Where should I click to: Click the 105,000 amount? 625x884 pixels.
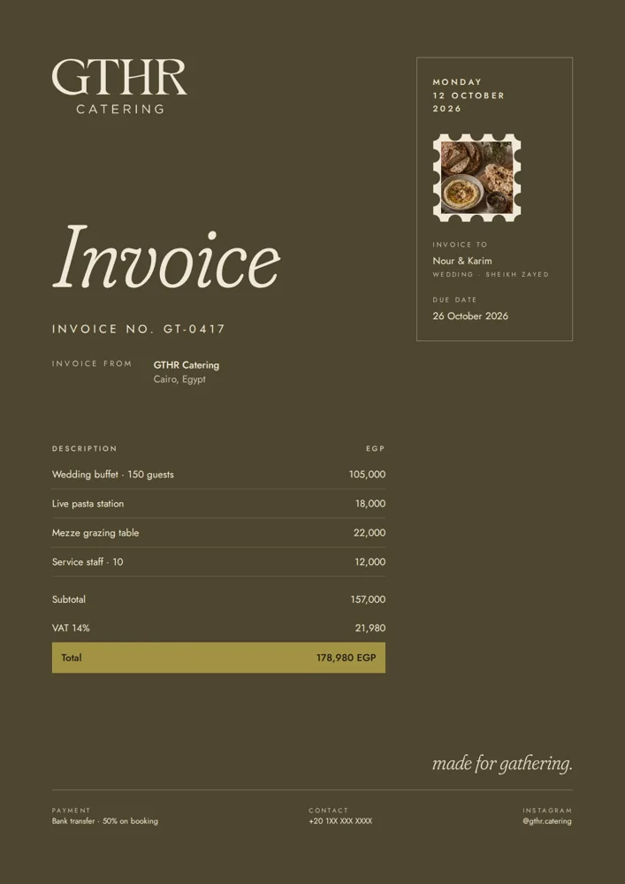368,475
